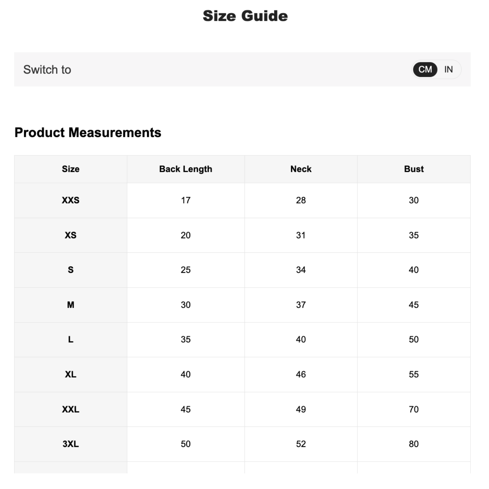489x489 pixels.
Task: Select the XXS size row label
Action: 70,200
